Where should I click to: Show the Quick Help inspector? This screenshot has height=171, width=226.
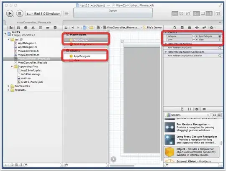182,28
